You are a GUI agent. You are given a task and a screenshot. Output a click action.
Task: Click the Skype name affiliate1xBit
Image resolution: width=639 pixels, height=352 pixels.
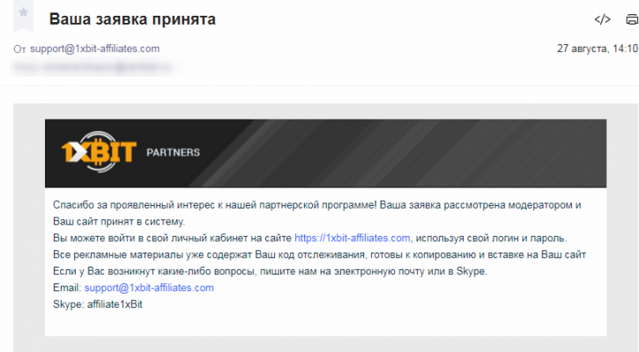click(115, 304)
